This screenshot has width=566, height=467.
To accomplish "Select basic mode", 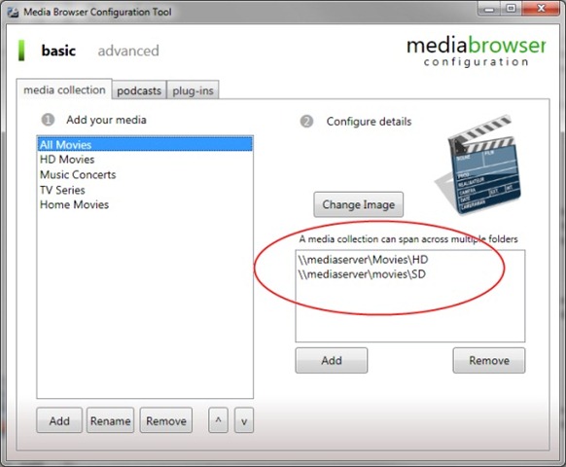I will (58, 51).
